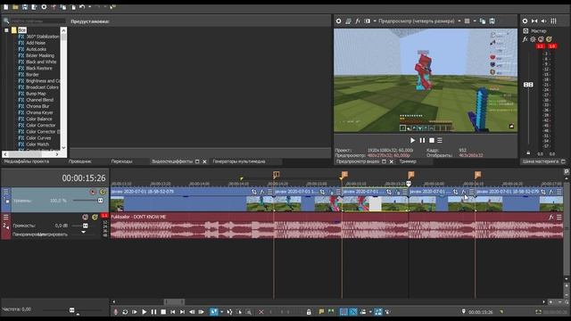Select the Channel Blend effect
This screenshot has width=571, height=321.
coord(39,100)
